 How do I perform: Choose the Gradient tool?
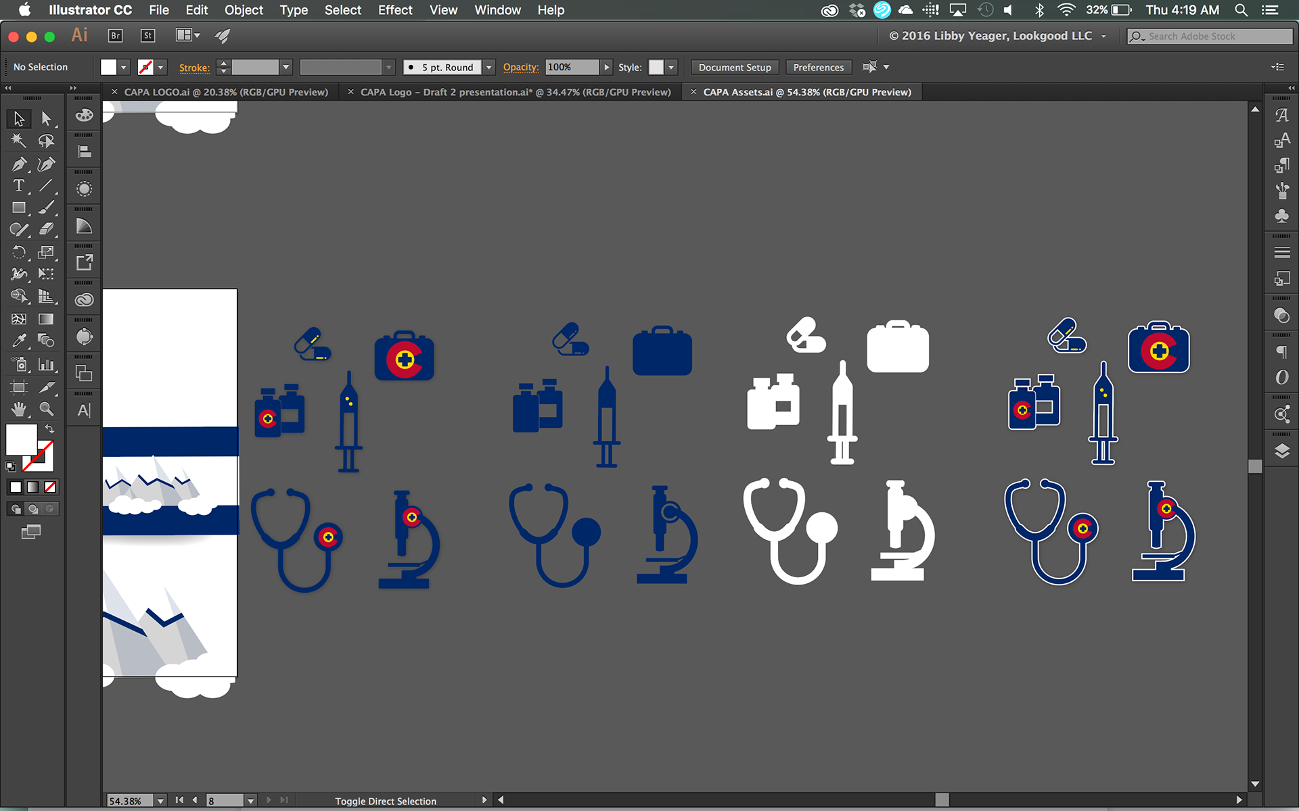pos(45,319)
